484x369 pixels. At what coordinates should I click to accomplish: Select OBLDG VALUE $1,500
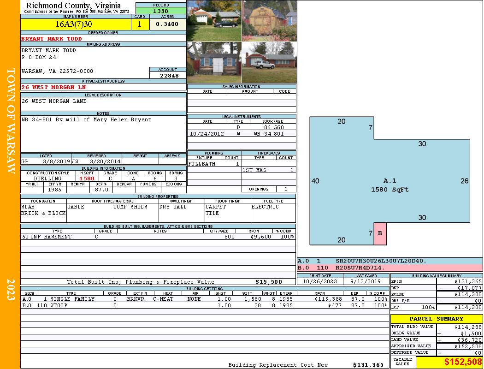tap(471, 333)
